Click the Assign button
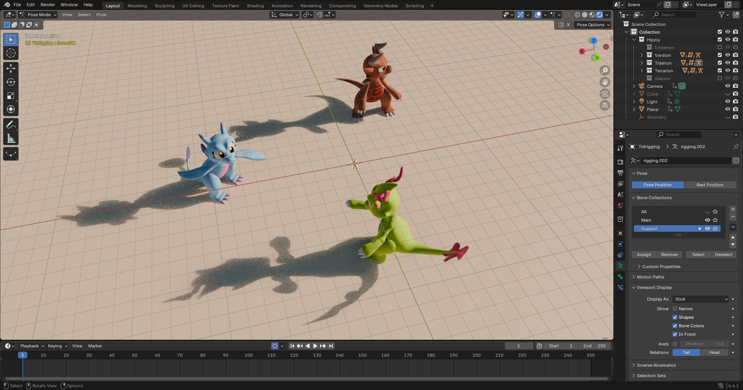Image resolution: width=743 pixels, height=390 pixels. 644,255
